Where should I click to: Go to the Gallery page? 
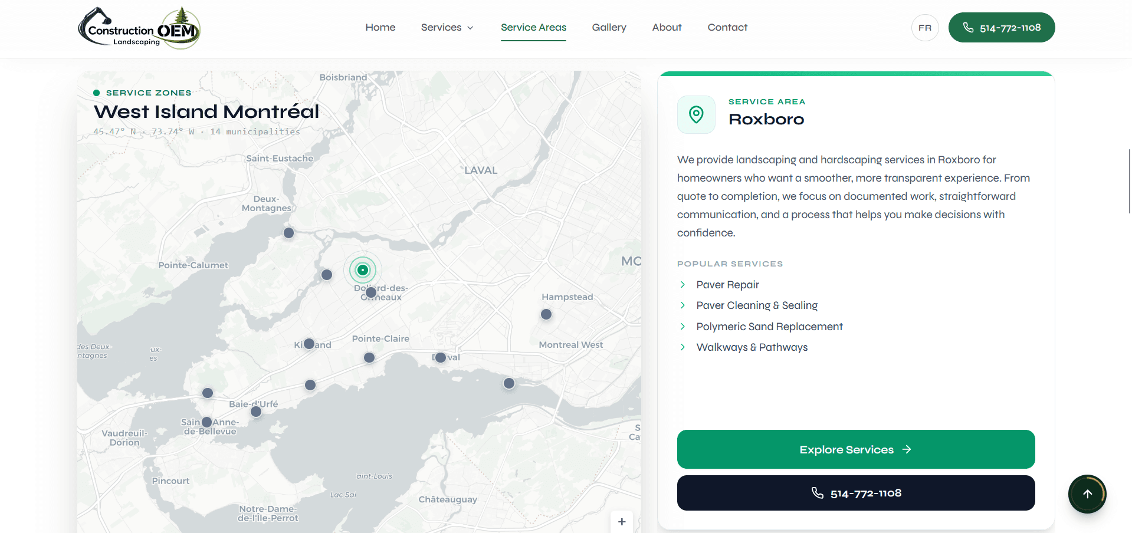click(x=609, y=27)
